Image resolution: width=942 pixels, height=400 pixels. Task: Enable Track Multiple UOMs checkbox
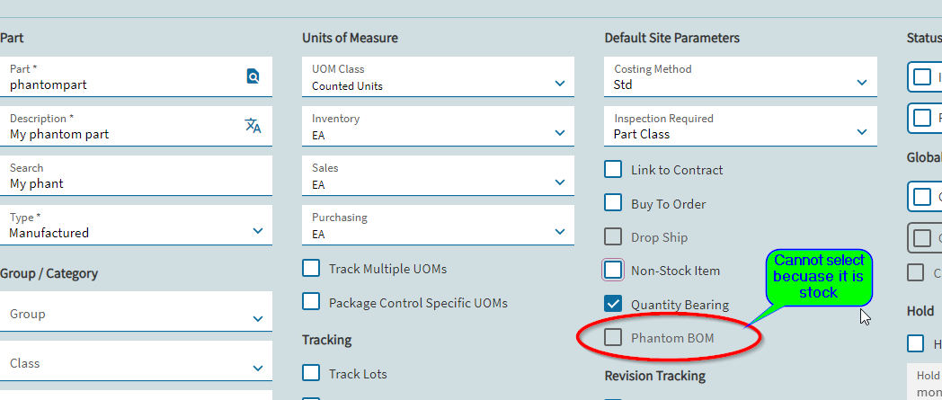click(x=311, y=269)
